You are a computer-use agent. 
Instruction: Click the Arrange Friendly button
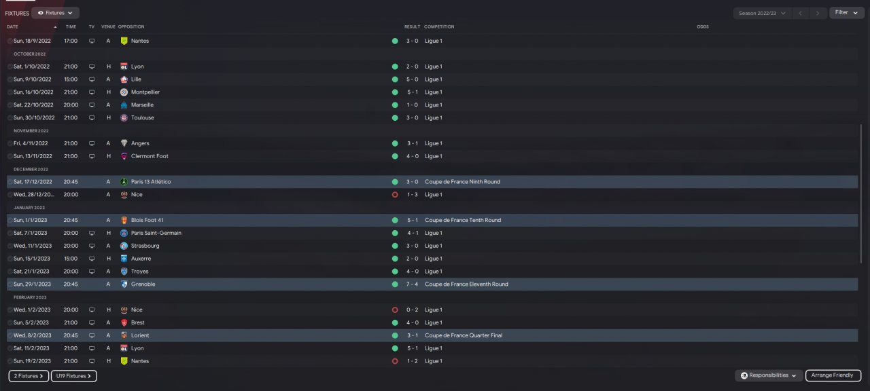pyautogui.click(x=833, y=375)
